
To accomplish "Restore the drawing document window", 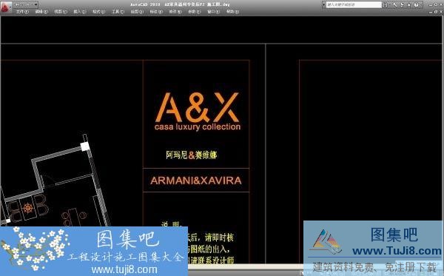I will (436, 12).
